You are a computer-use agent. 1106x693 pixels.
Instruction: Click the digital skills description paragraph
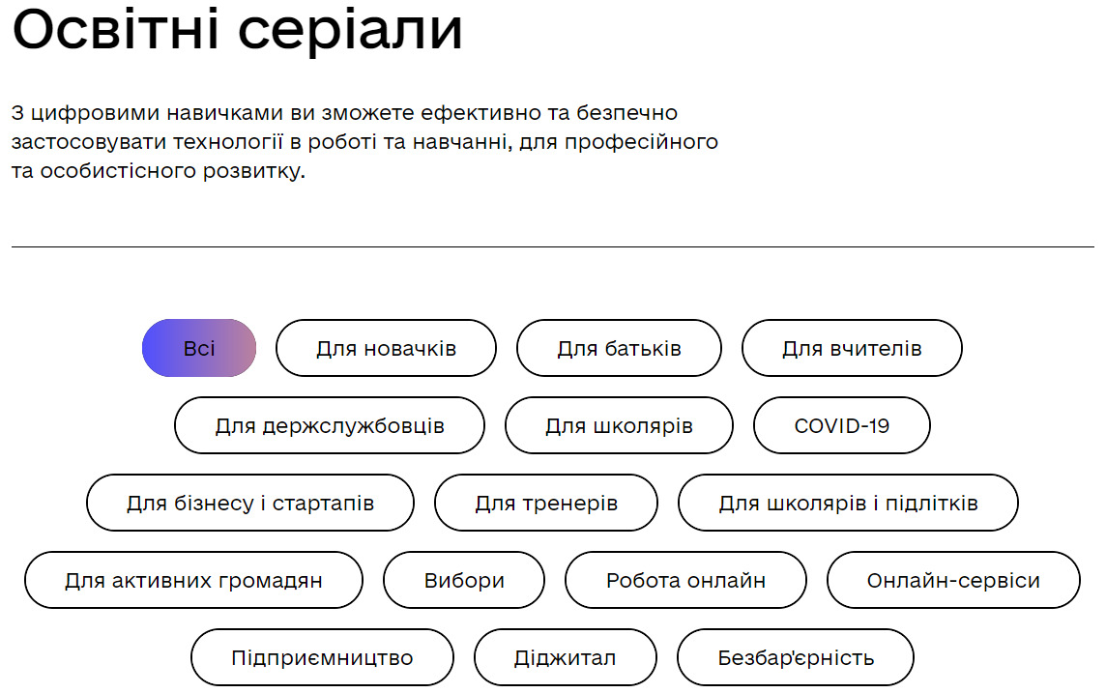coord(364,142)
